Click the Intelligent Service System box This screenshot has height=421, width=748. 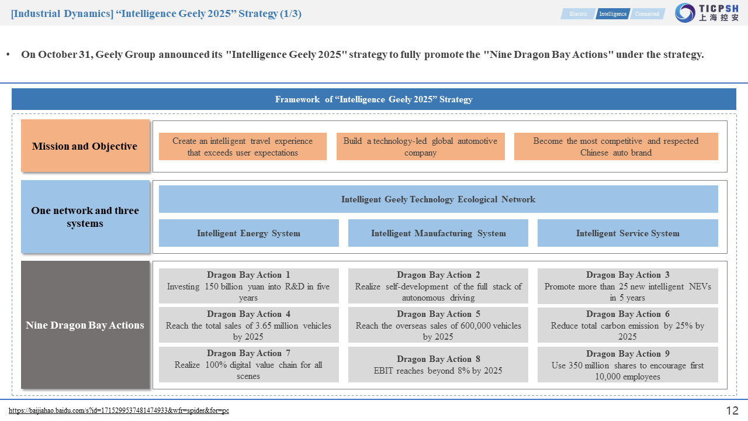(x=628, y=233)
